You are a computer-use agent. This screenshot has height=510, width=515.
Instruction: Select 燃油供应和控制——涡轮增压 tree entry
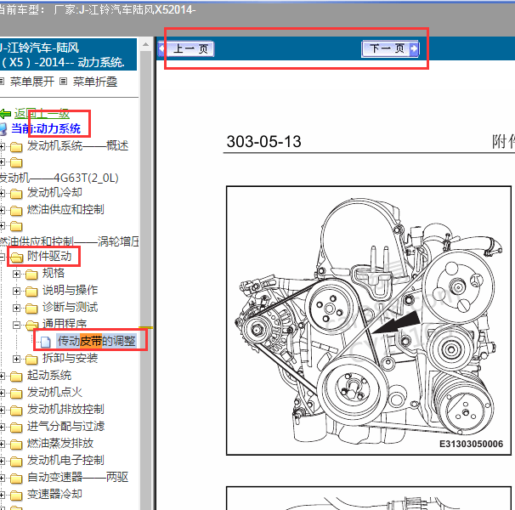(x=70, y=241)
